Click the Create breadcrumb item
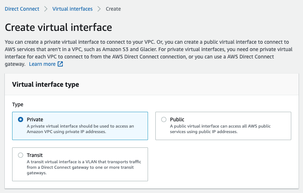 [113, 9]
